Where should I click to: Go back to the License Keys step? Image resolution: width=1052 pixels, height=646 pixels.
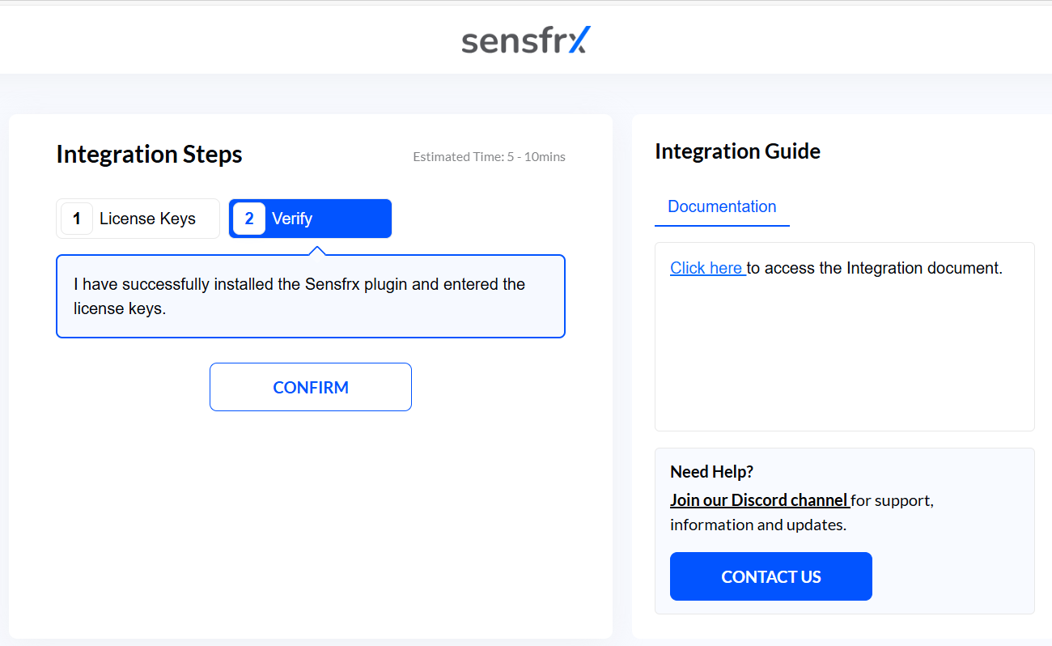138,219
